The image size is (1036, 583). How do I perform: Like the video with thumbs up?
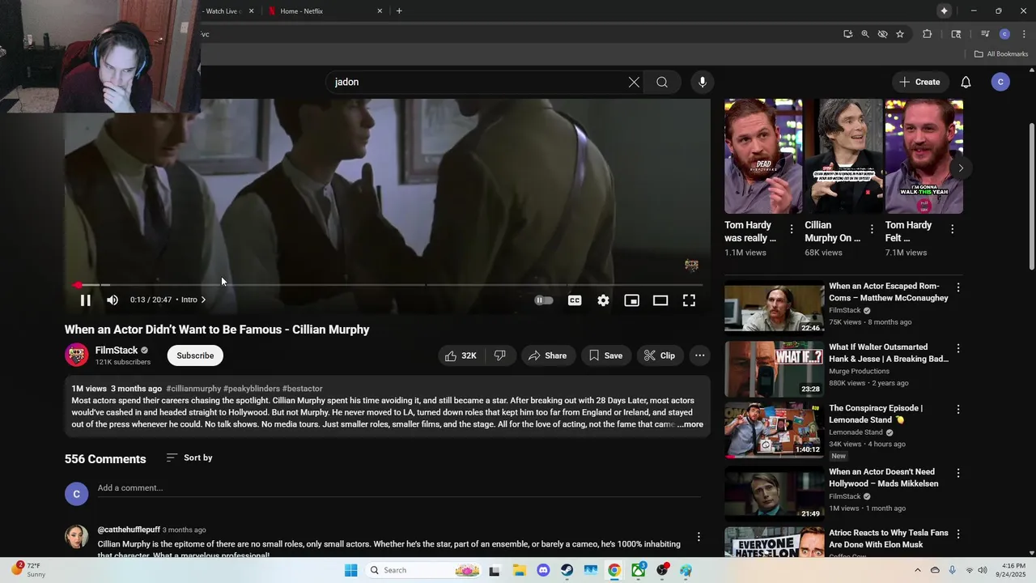(x=461, y=355)
